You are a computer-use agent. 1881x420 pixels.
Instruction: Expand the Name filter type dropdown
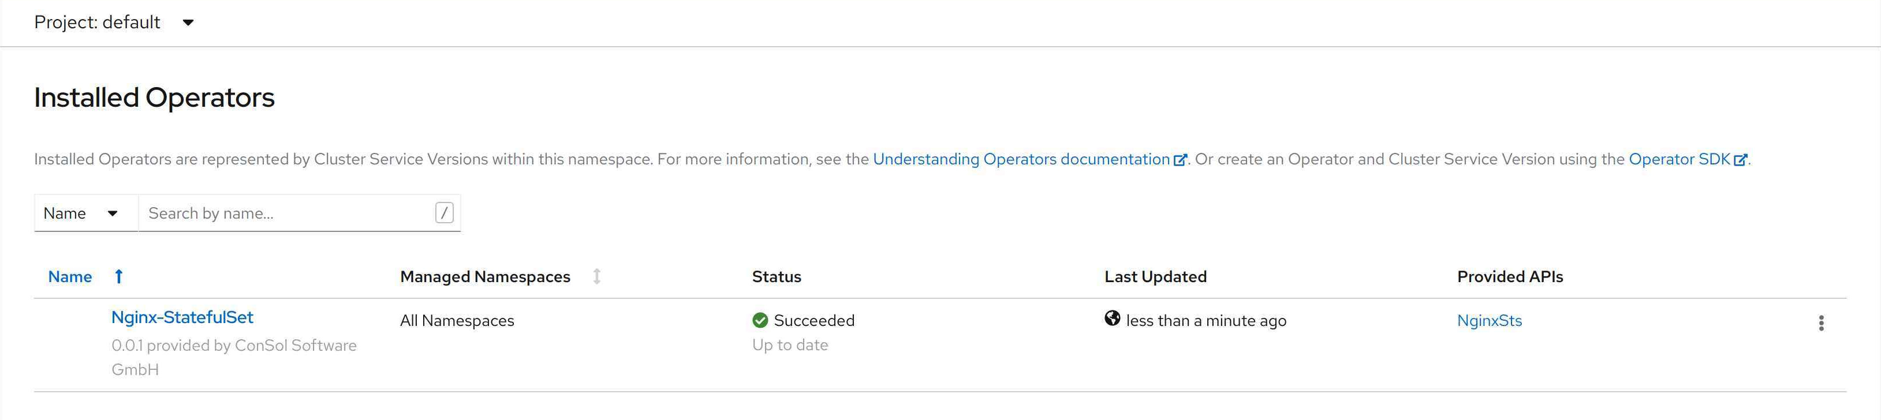[80, 213]
